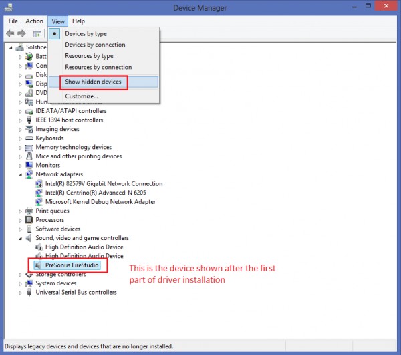
Task: Open the Properties pane toolbar icon
Action: click(37, 33)
